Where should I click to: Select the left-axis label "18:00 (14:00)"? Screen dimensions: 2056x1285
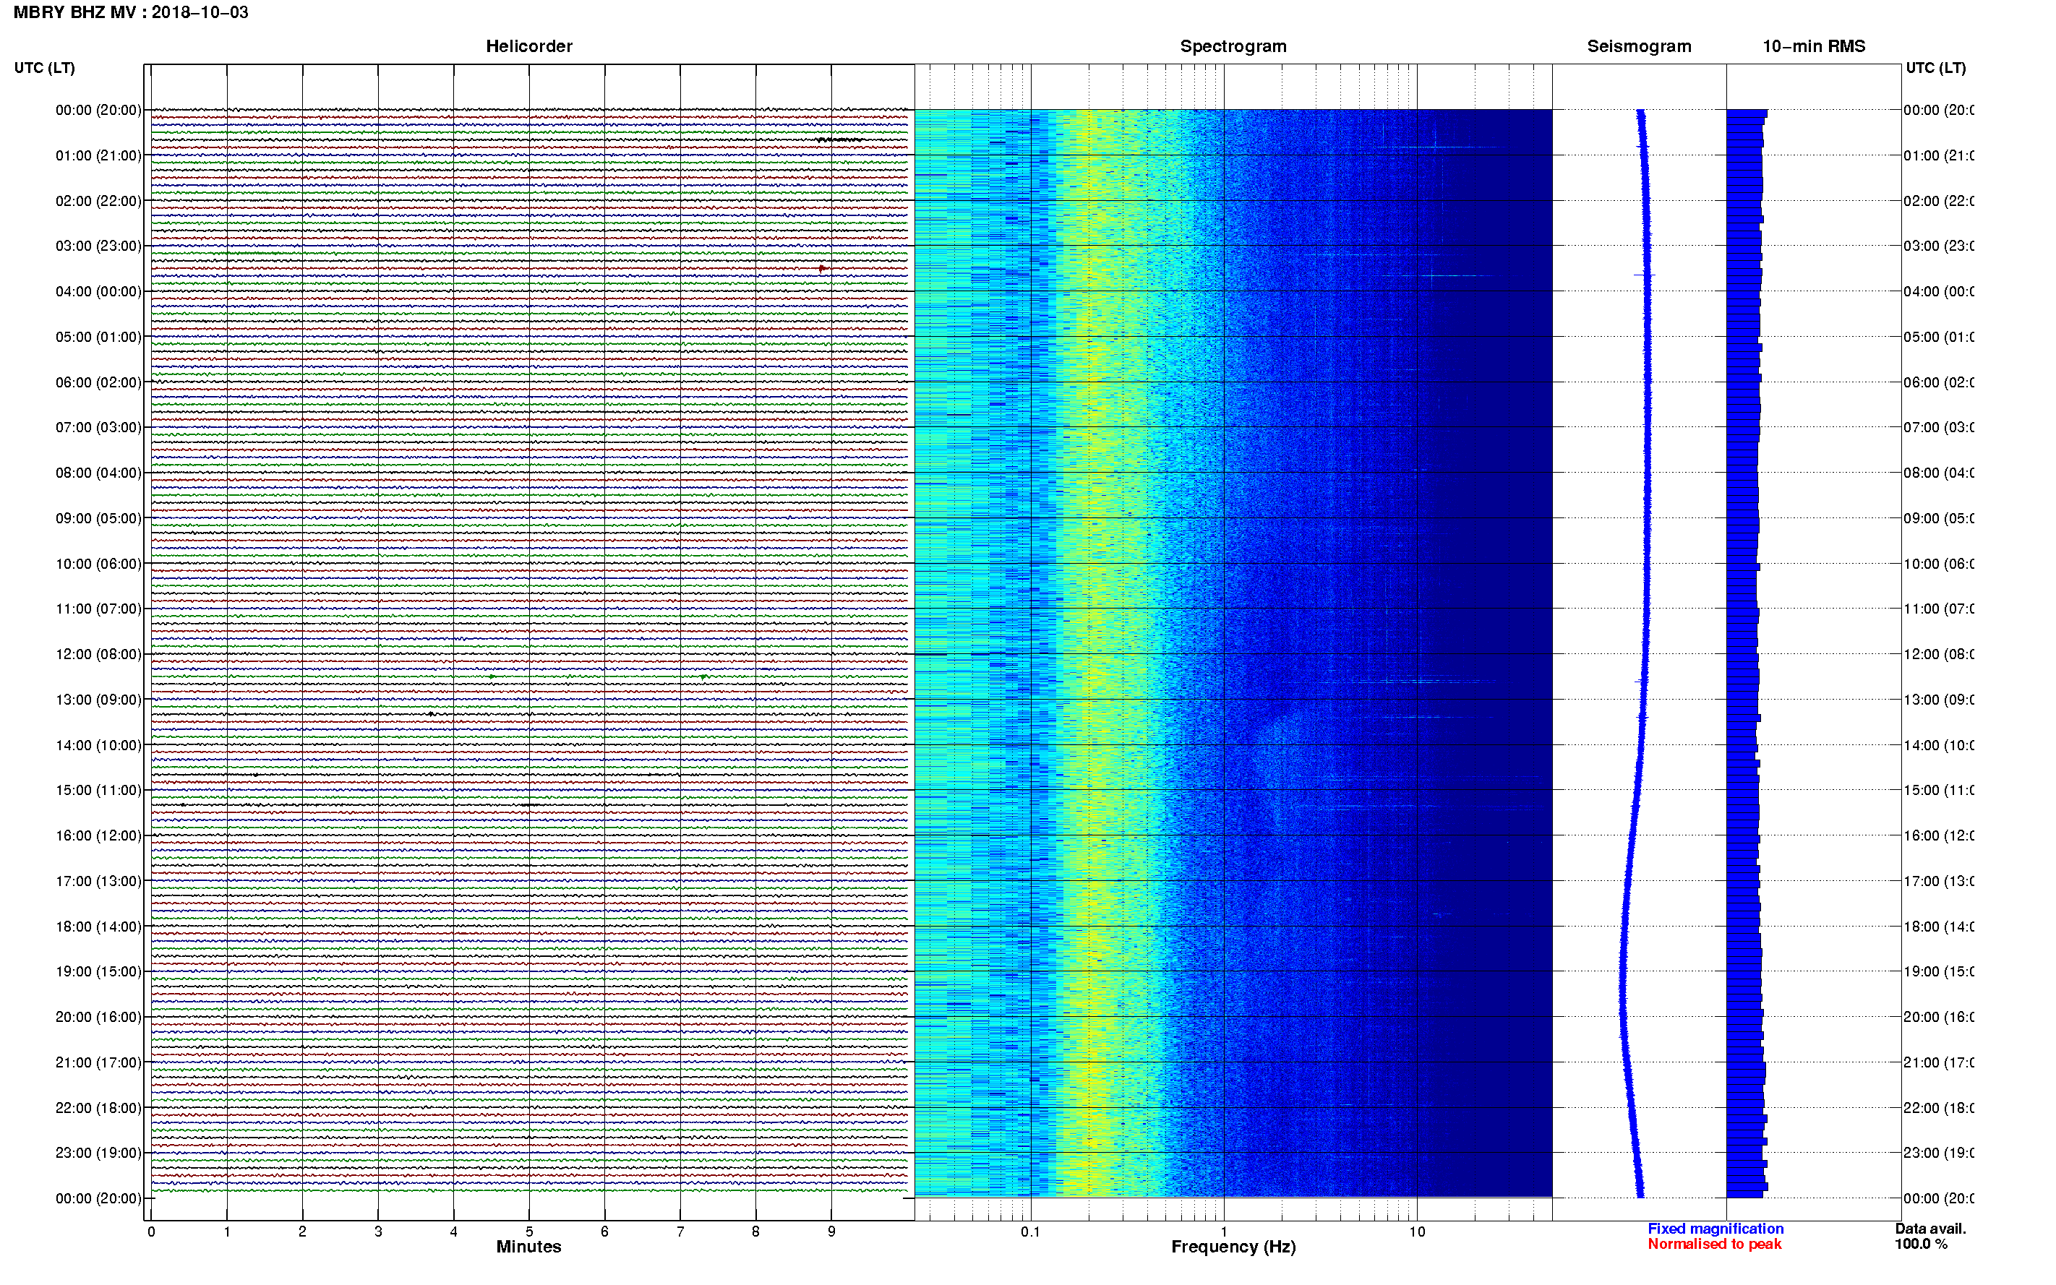pyautogui.click(x=98, y=927)
